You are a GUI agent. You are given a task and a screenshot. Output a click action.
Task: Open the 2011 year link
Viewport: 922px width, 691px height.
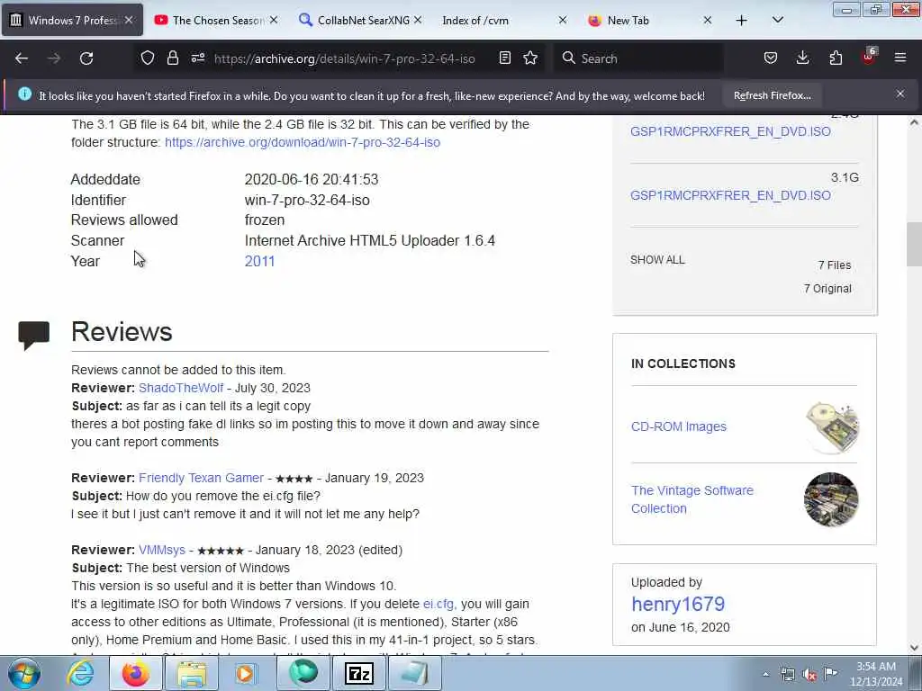click(x=259, y=262)
